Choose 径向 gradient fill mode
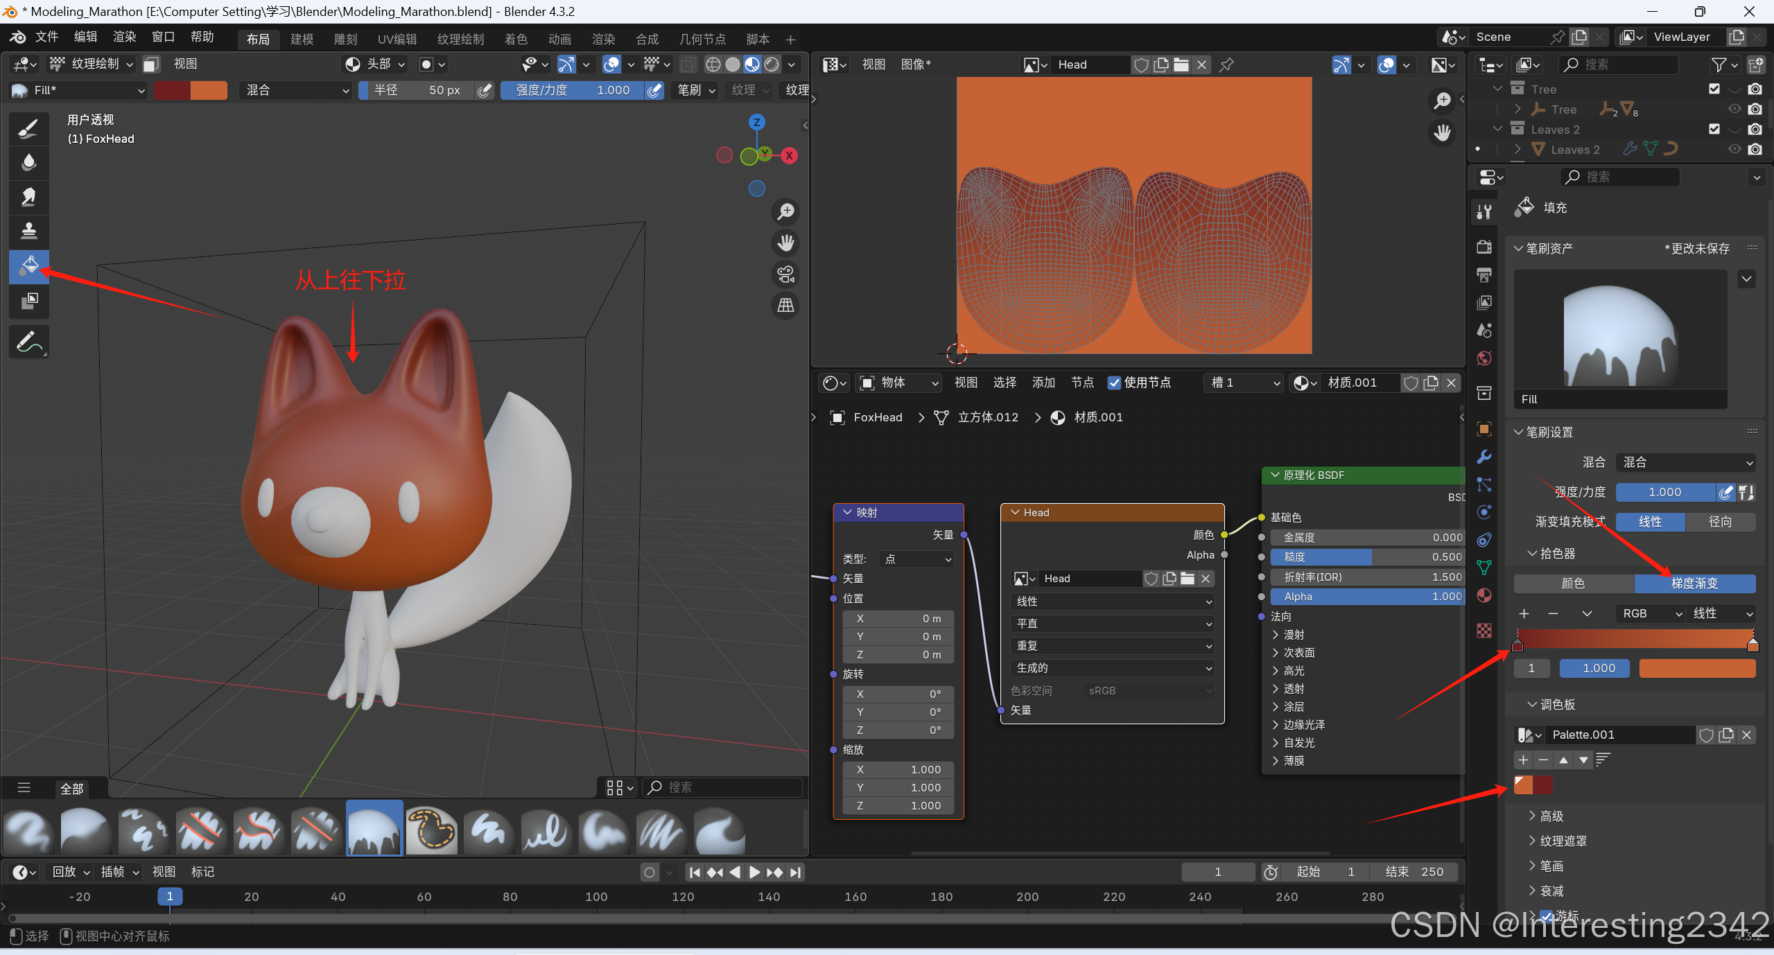1774x955 pixels. coord(1719,522)
